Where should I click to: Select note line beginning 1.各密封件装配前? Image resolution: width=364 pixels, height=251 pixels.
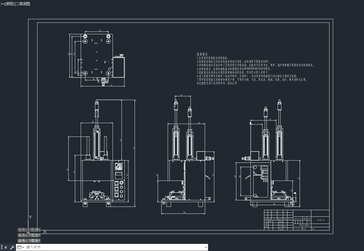(x=213, y=58)
